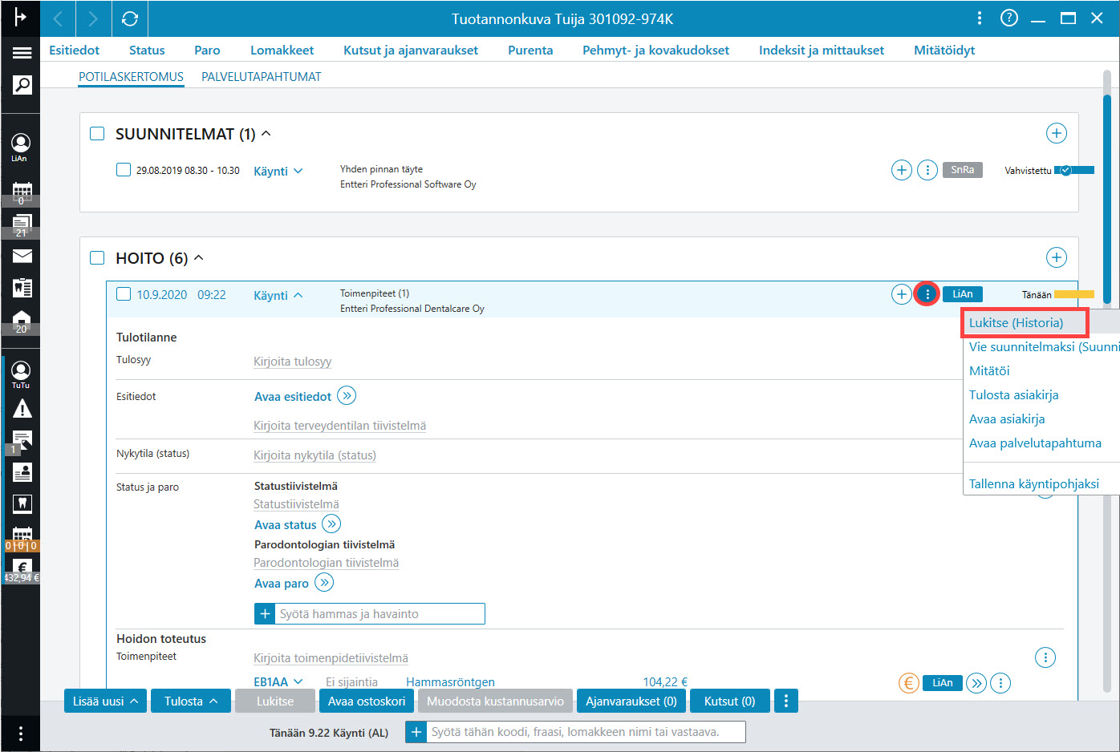1120x752 pixels.
Task: Tick the SUUNNITELMAT section checkbox
Action: pos(97,133)
